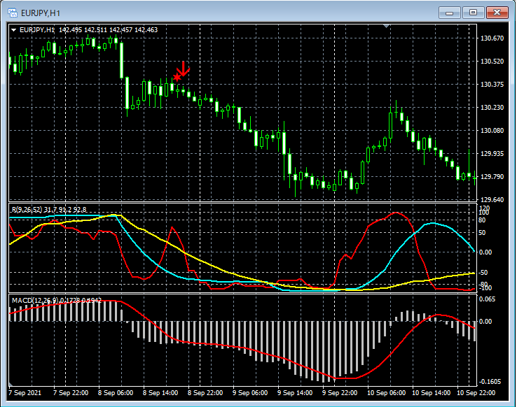This screenshot has height=407, width=517.
Task: Click the 129.640 price level label
Action: click(492, 200)
